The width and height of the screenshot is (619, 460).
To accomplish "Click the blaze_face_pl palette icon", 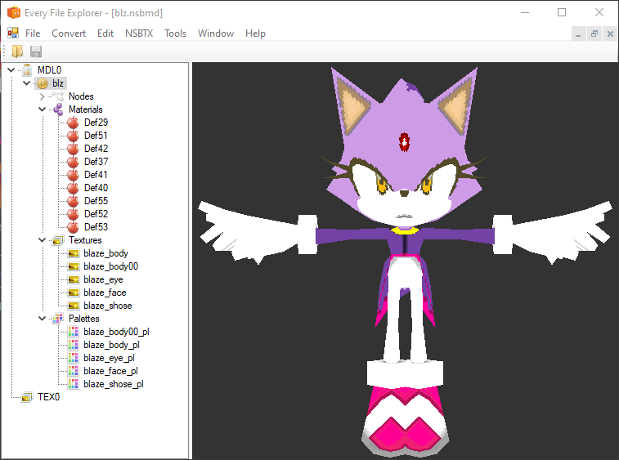I will (x=73, y=370).
